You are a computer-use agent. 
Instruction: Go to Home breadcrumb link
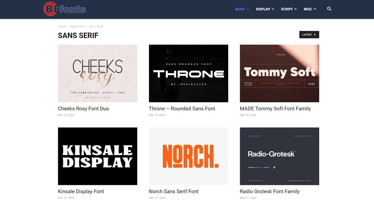(x=62, y=27)
